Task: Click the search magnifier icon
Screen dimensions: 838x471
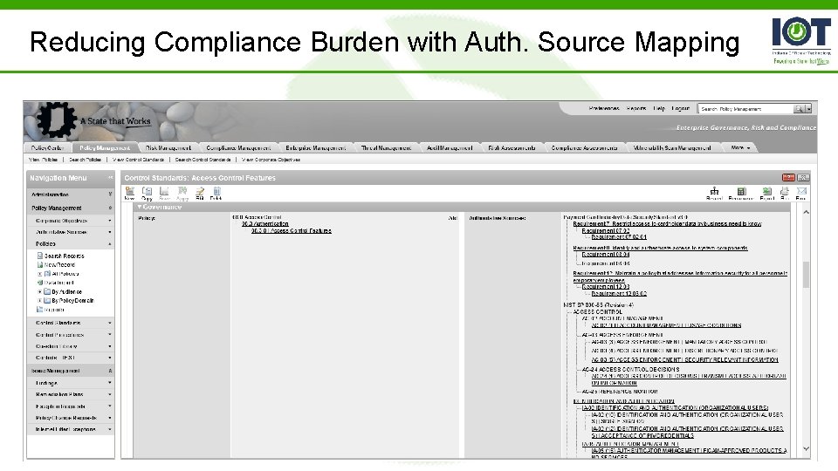Action: [799, 108]
